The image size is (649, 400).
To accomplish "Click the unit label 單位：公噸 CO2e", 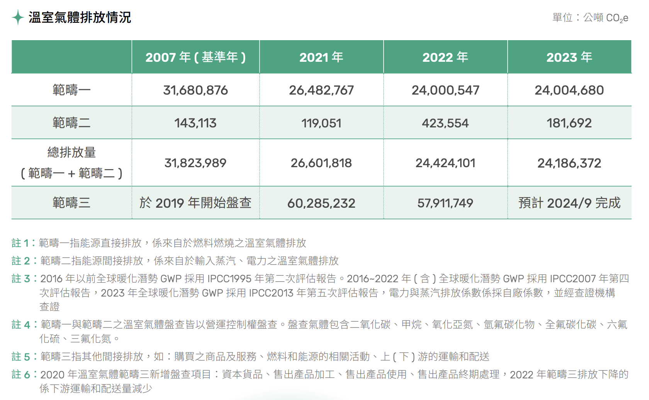I will pos(590,18).
